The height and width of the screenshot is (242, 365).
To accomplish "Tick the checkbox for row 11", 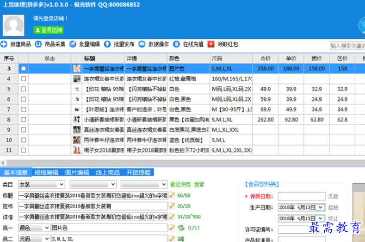I will coord(24,151).
